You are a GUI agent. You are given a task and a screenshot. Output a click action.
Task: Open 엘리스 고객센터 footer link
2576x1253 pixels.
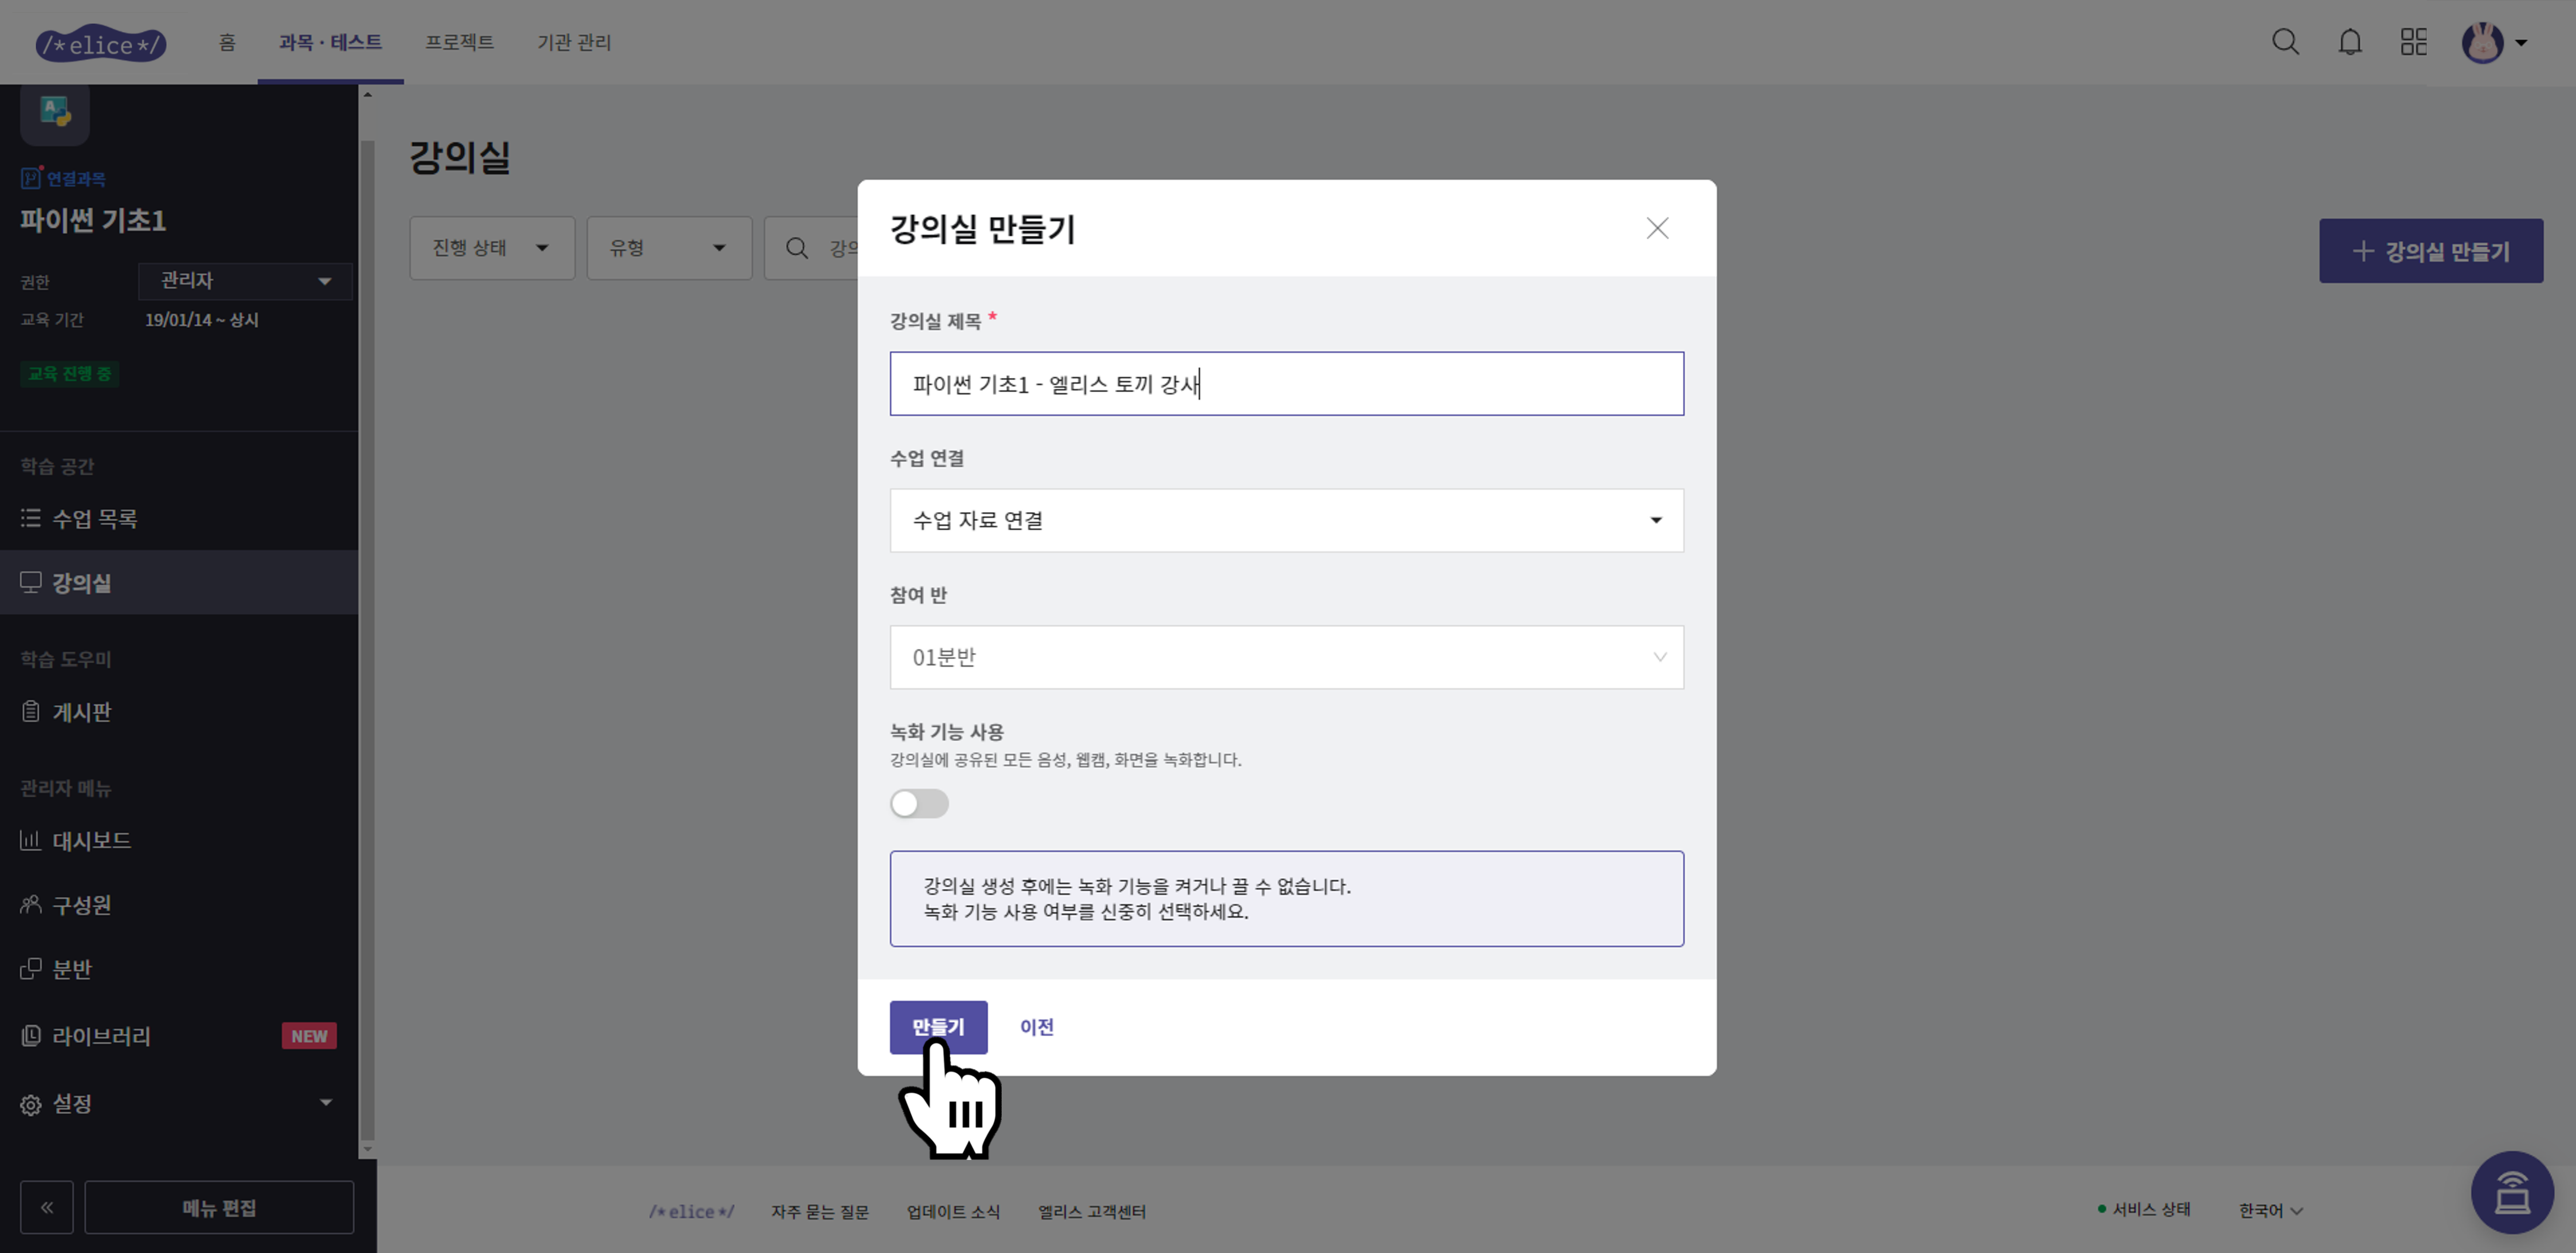(1091, 1211)
